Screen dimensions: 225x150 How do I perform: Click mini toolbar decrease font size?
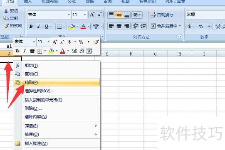tap(62, 42)
